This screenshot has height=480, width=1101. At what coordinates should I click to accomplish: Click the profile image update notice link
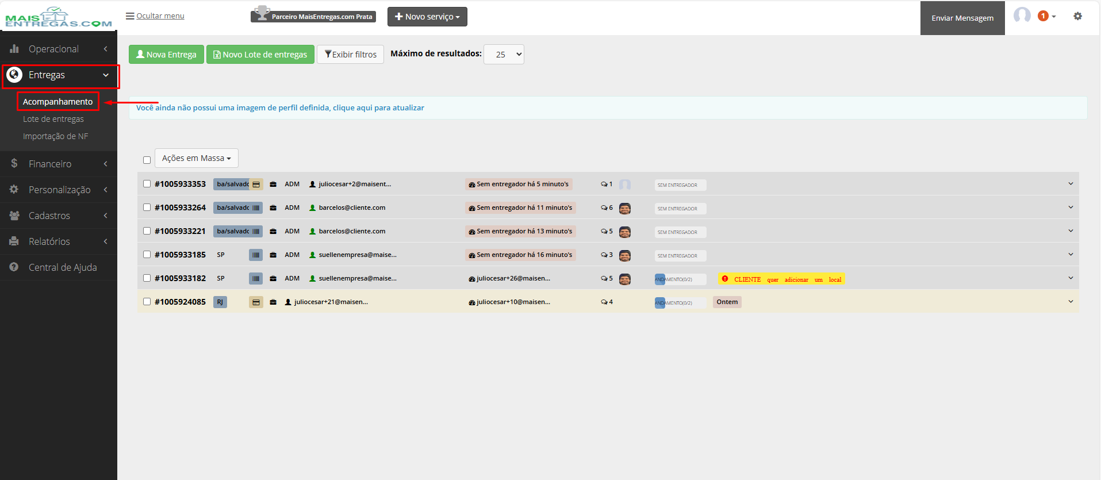point(280,108)
